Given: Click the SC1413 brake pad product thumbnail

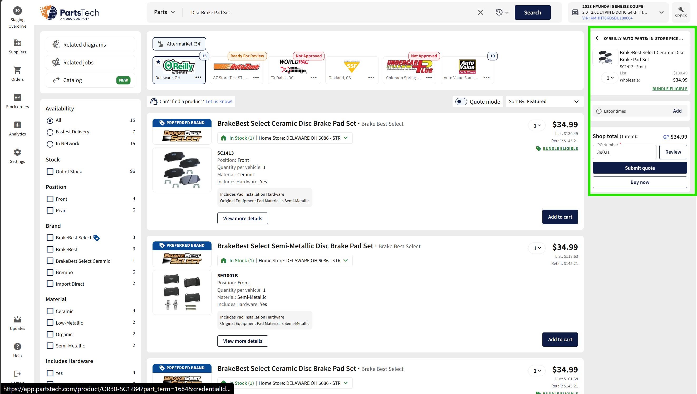Looking at the screenshot, I should [182, 170].
